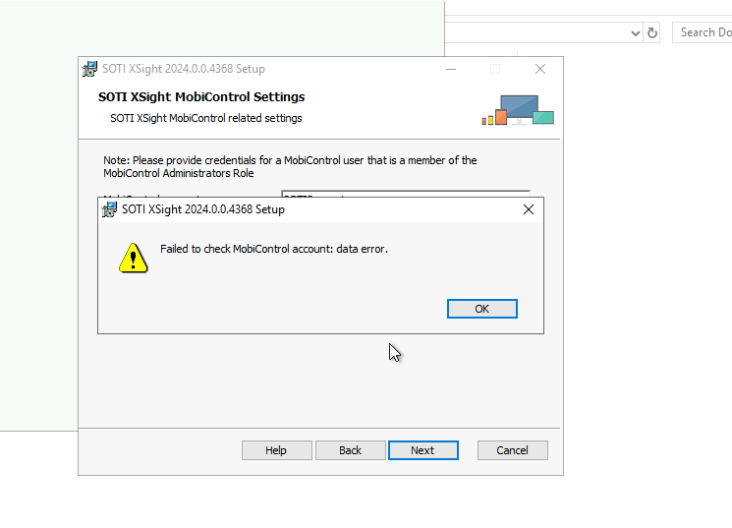
Task: Click the refresh icon in Explorer window
Action: point(652,32)
